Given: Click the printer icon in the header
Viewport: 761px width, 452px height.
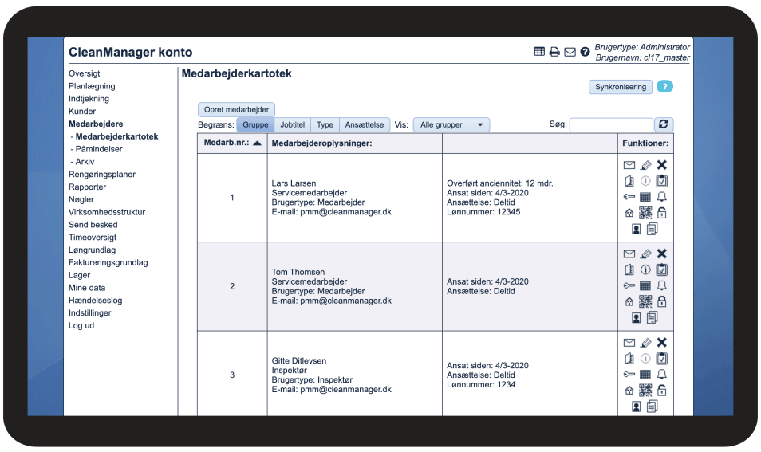Looking at the screenshot, I should tap(554, 51).
